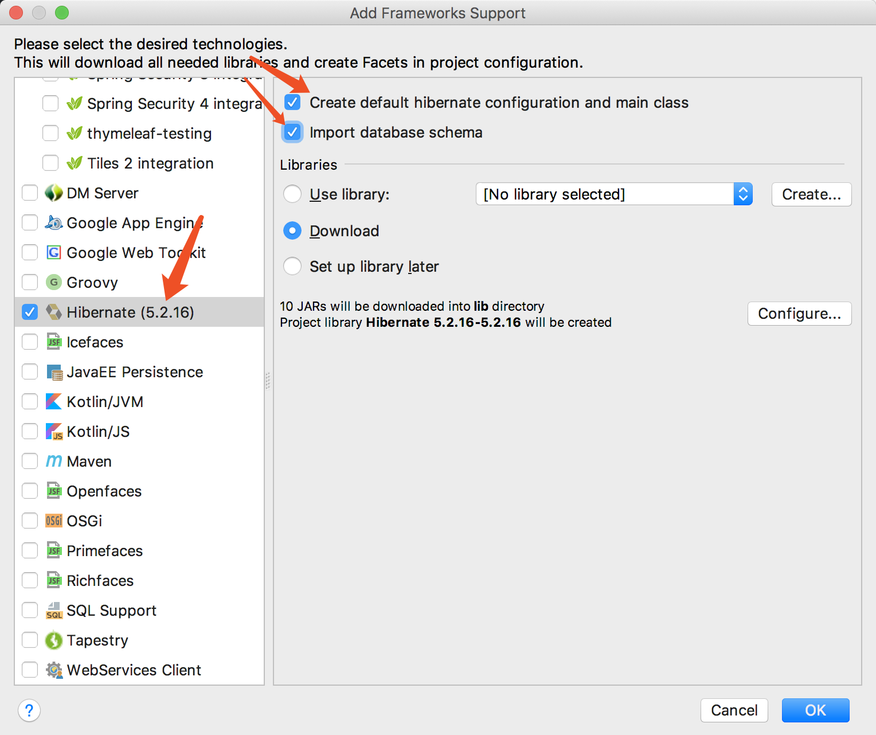This screenshot has width=876, height=735.
Task: Click the OSGi icon
Action: point(54,521)
